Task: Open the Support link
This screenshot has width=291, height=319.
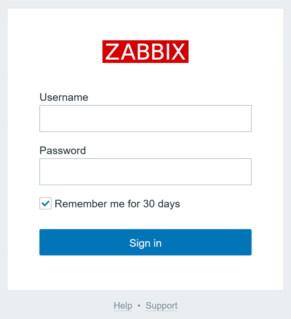Action: [161, 306]
